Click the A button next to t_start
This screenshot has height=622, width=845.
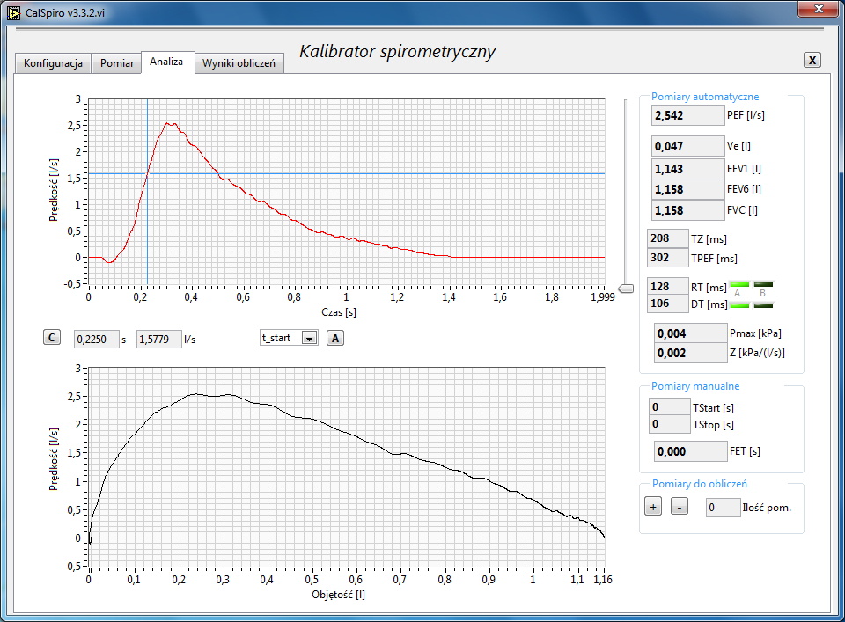pos(335,338)
